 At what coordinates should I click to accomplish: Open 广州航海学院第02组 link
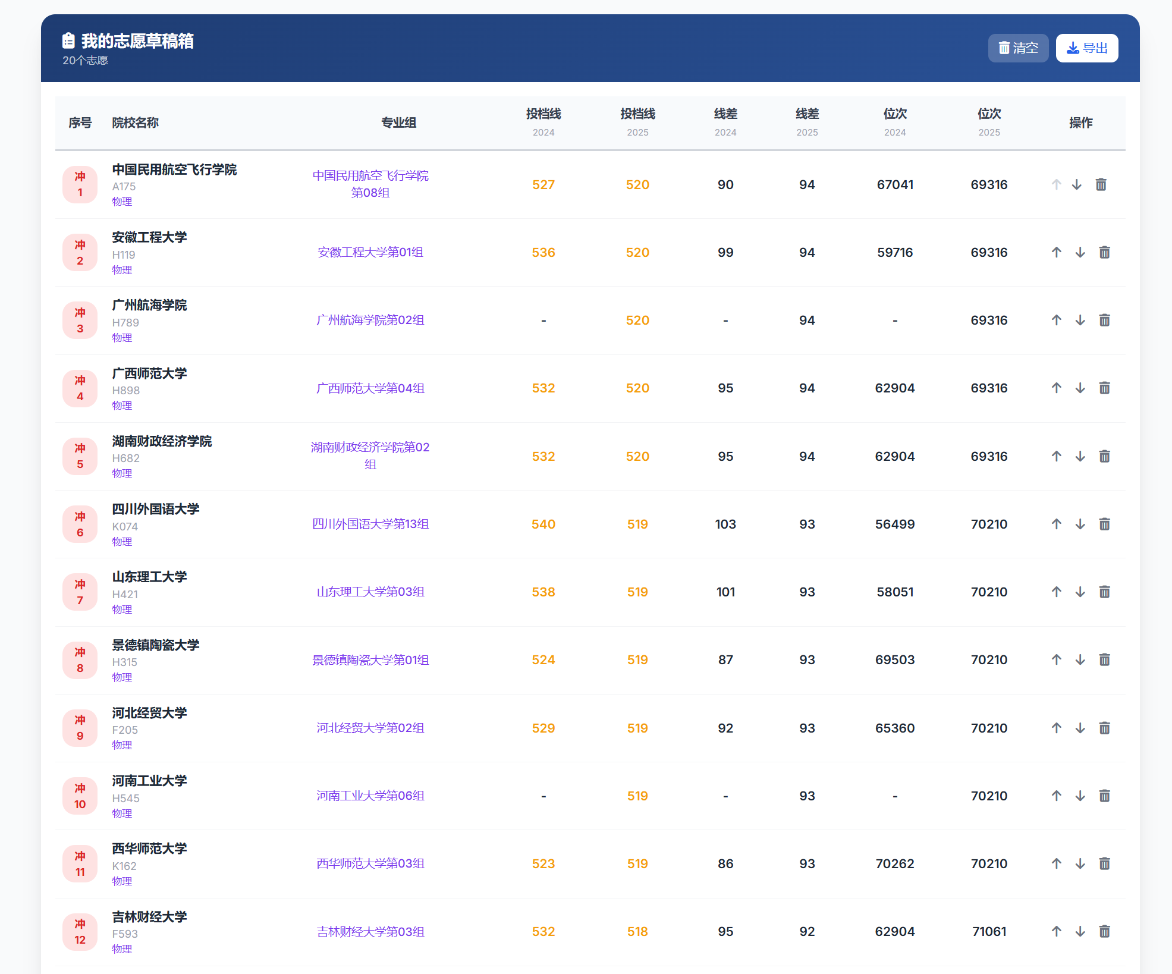[370, 321]
